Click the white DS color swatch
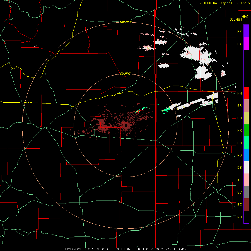Screen dimensions: 251x251 point(246,167)
